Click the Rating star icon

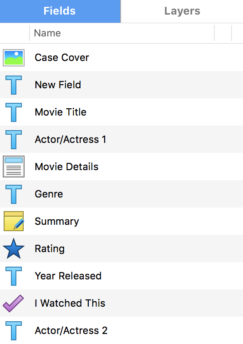(x=14, y=248)
